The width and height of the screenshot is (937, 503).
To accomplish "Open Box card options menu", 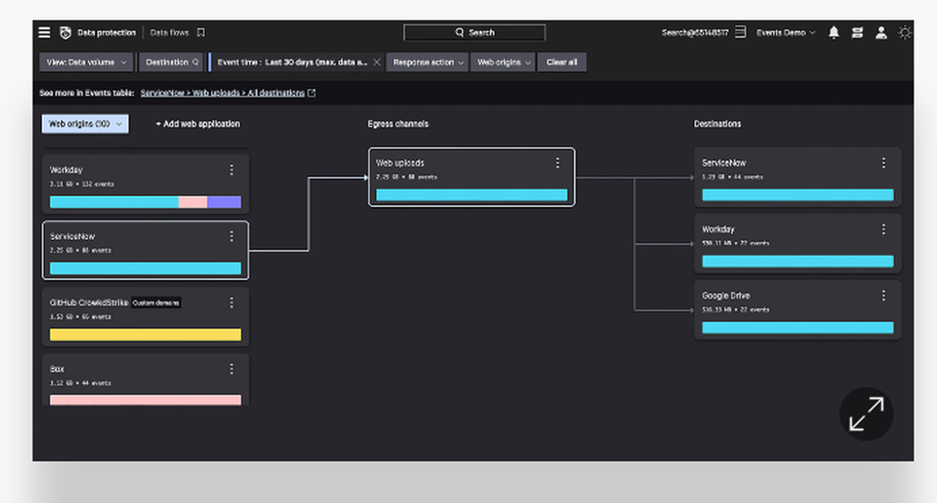I will click(231, 369).
